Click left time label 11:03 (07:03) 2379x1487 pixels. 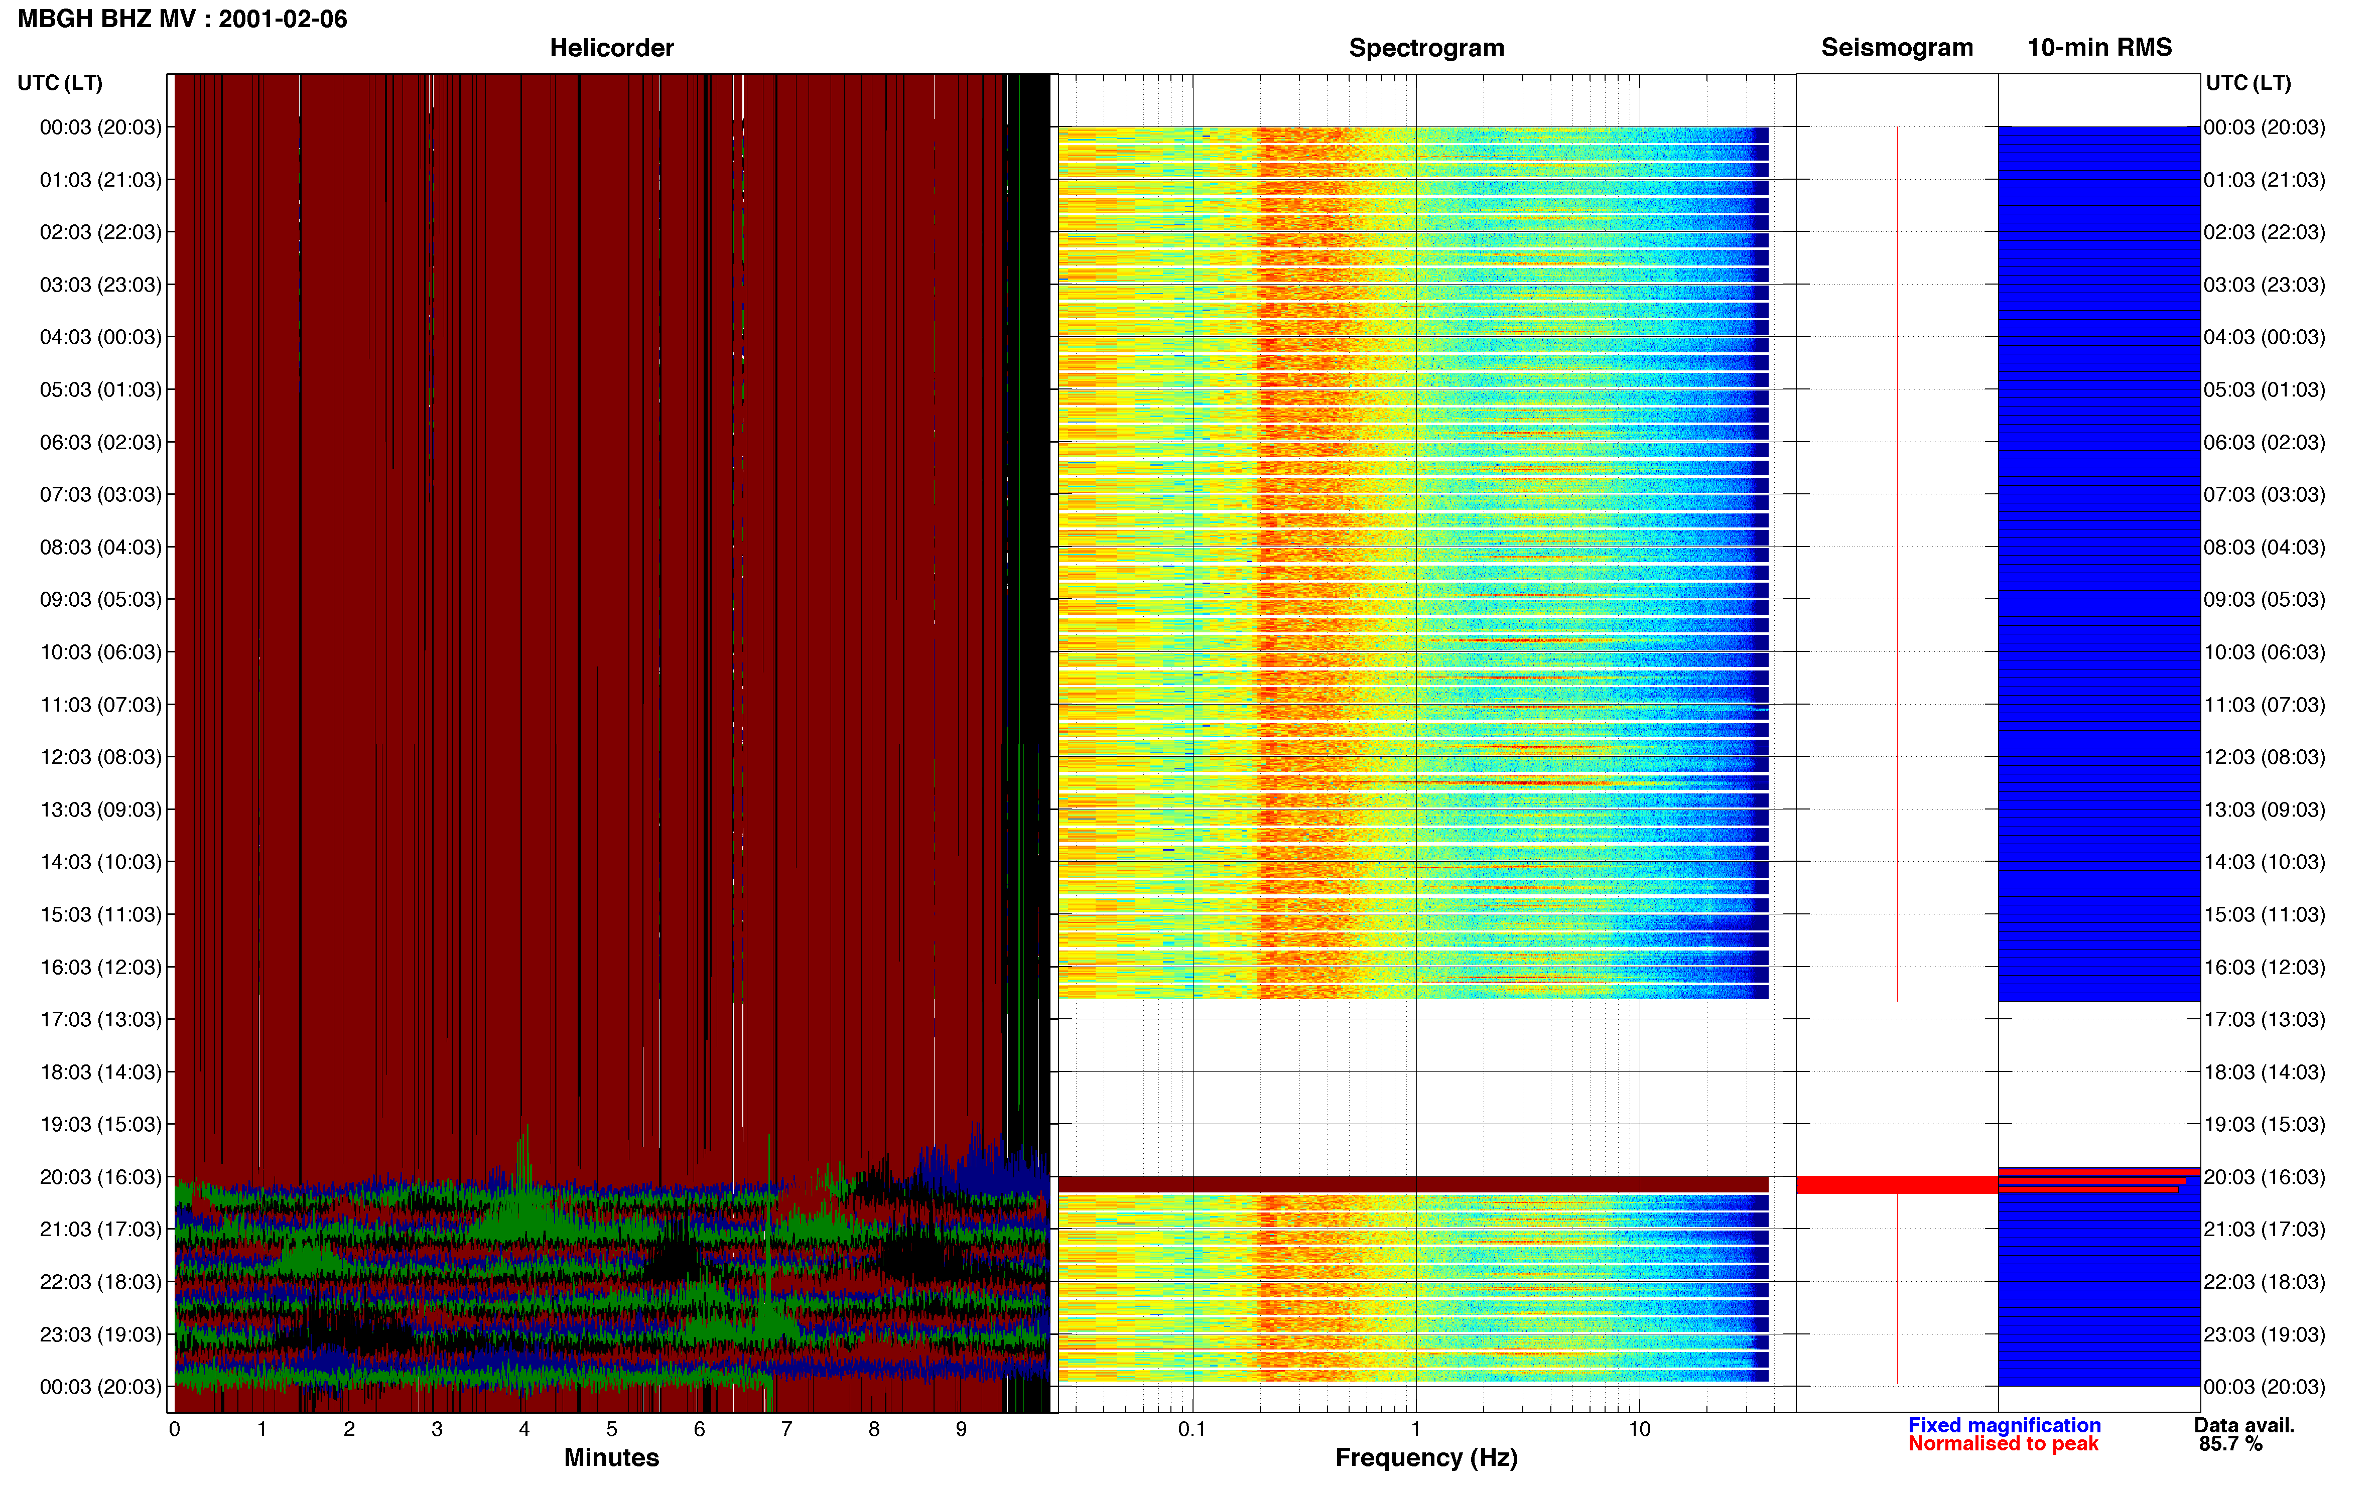[100, 704]
